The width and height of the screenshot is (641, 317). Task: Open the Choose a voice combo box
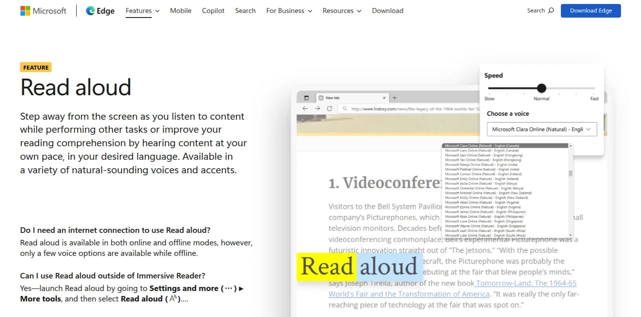click(x=542, y=129)
